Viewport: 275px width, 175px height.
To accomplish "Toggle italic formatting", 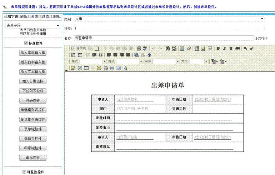I will tap(225, 48).
